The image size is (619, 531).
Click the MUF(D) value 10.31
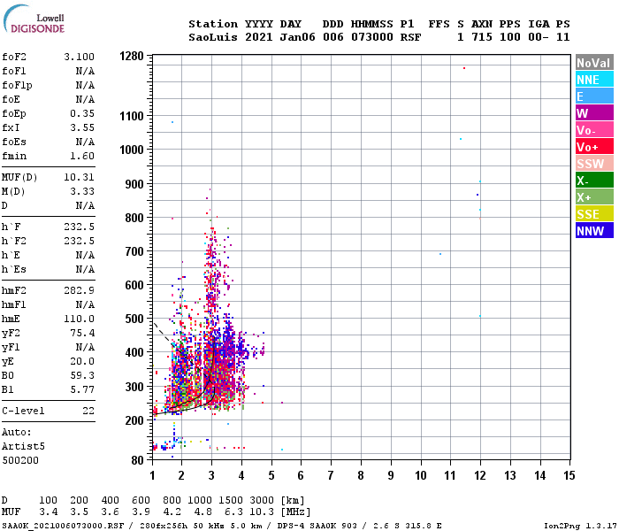coord(79,177)
